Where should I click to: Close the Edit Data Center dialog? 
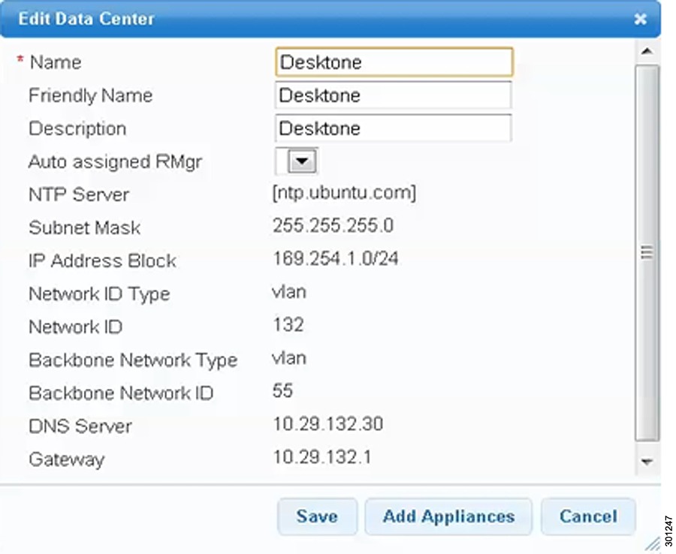(x=641, y=19)
